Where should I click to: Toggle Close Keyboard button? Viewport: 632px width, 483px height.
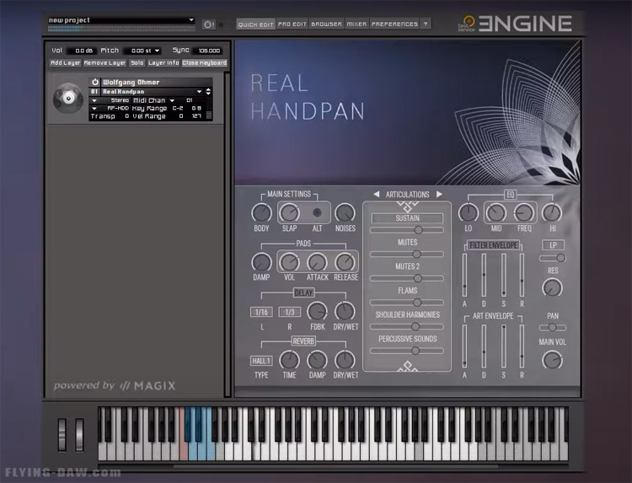[205, 63]
